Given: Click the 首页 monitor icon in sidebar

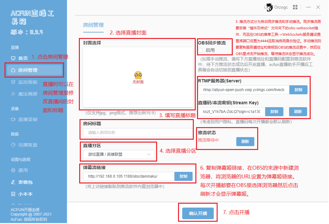Looking at the screenshot, I should tap(13, 58).
